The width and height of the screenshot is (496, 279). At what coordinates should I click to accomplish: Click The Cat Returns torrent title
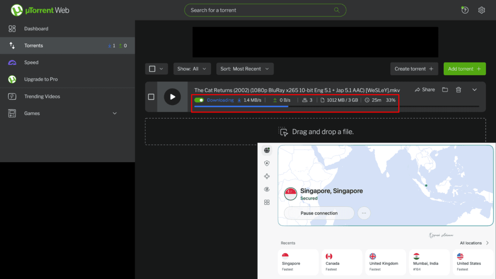tap(297, 90)
